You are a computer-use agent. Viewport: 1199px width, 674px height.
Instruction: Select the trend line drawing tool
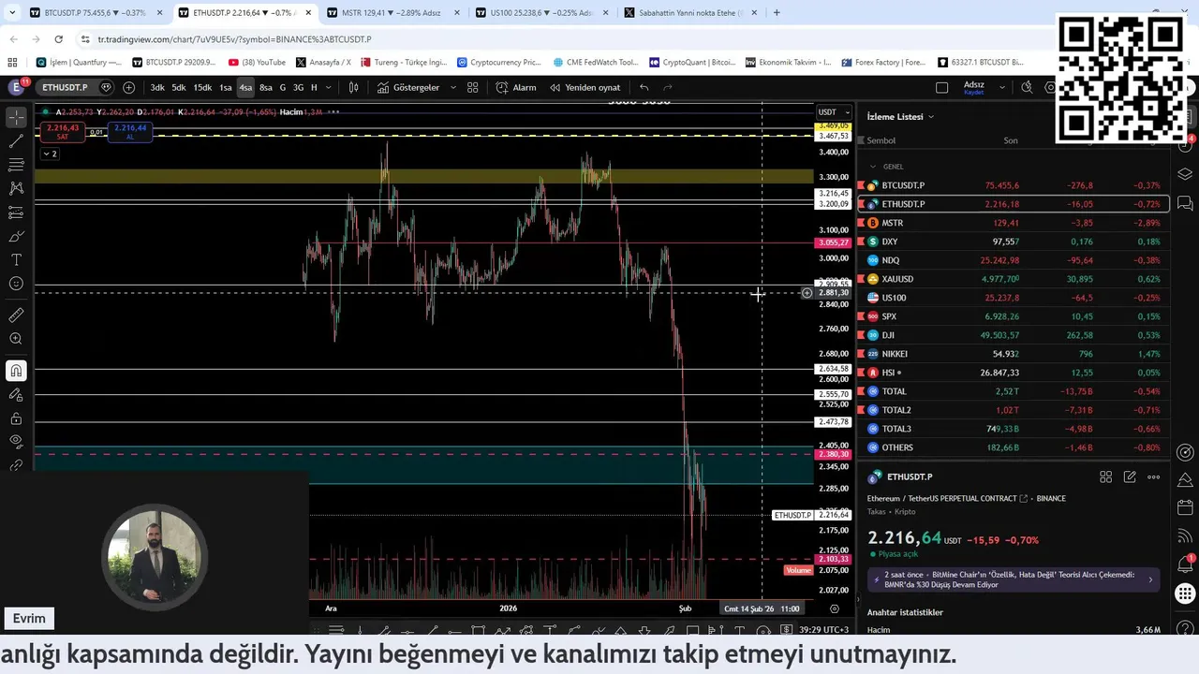coord(16,141)
